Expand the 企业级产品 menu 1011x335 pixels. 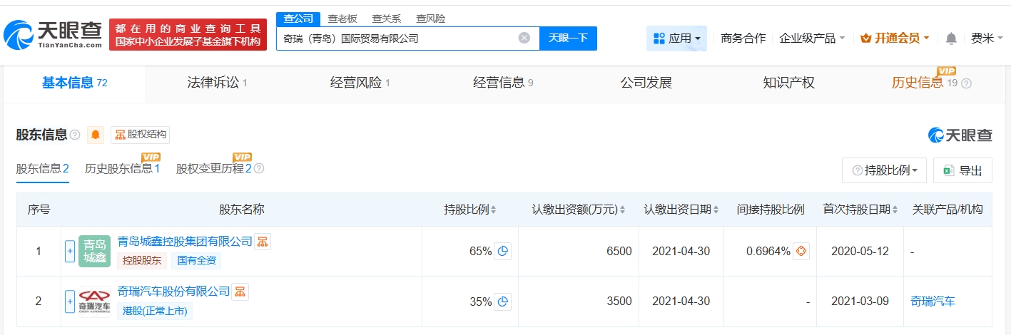pos(812,38)
